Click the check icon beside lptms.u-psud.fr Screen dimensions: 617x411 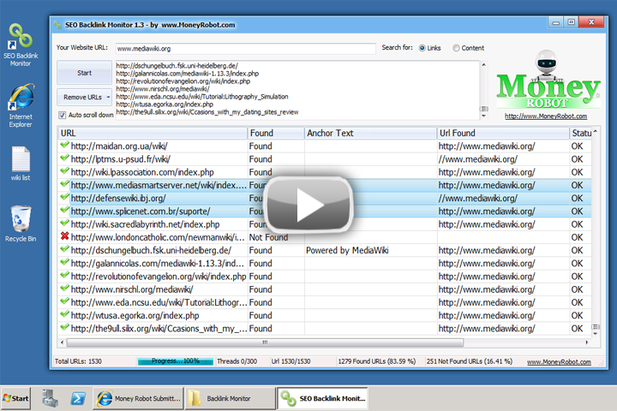64,158
